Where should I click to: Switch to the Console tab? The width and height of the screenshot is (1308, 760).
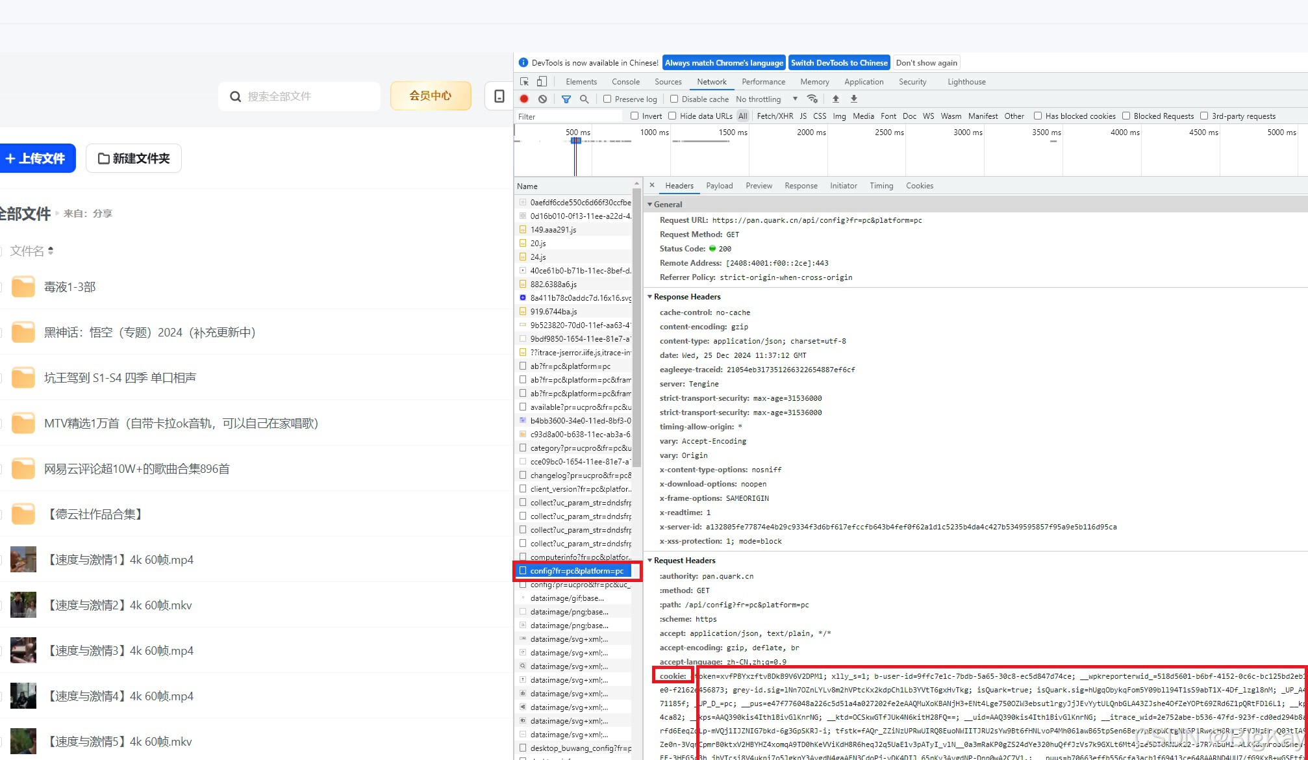(625, 82)
